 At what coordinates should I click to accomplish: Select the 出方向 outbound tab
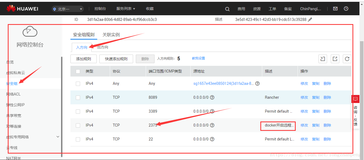[103, 47]
